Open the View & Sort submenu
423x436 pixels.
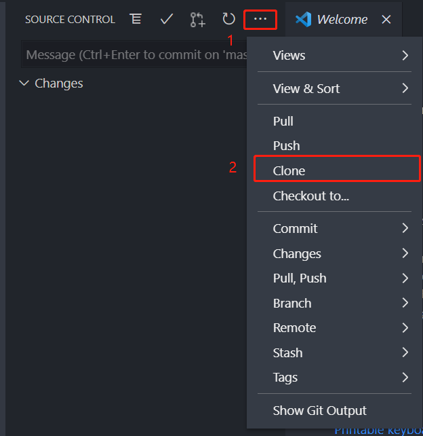click(334, 88)
